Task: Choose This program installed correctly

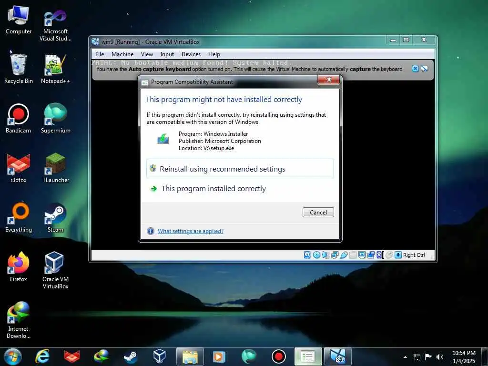Action: tap(240, 189)
